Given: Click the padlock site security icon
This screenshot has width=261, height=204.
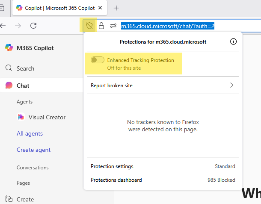Looking at the screenshot, I should point(101,26).
